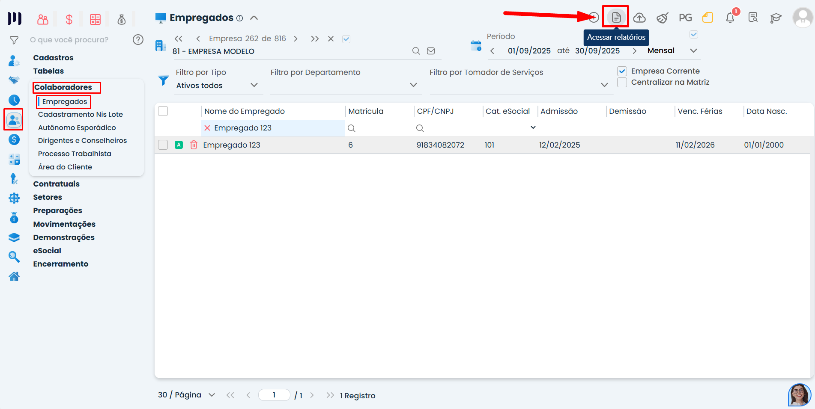This screenshot has width=815, height=409.
Task: Open Processo Trabalhista submenu item
Action: tap(75, 154)
